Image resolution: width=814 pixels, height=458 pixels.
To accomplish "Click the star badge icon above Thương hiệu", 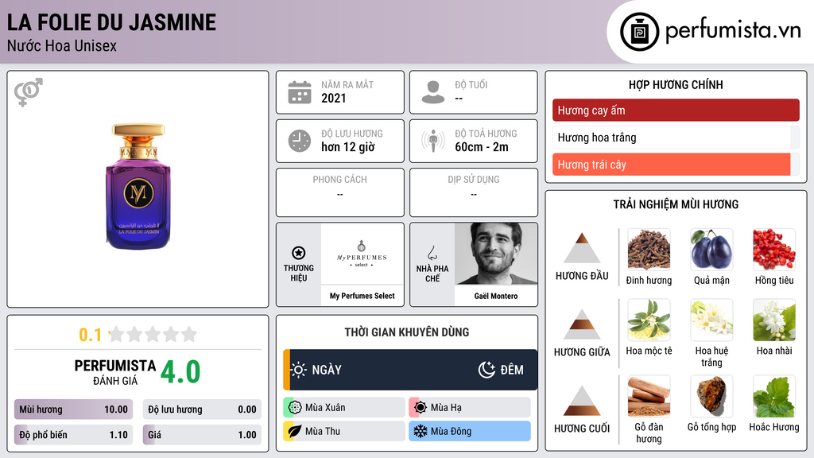I will pos(299,253).
